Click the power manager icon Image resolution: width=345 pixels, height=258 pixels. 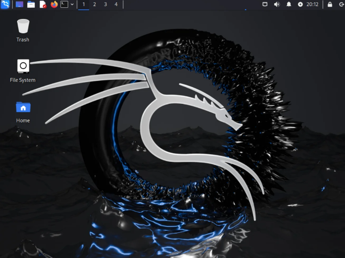pyautogui.click(x=301, y=5)
